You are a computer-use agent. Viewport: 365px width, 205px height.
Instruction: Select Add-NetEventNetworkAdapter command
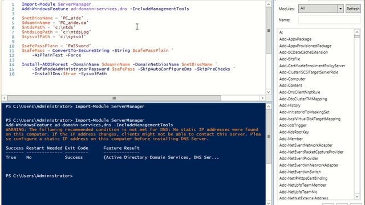306,145
